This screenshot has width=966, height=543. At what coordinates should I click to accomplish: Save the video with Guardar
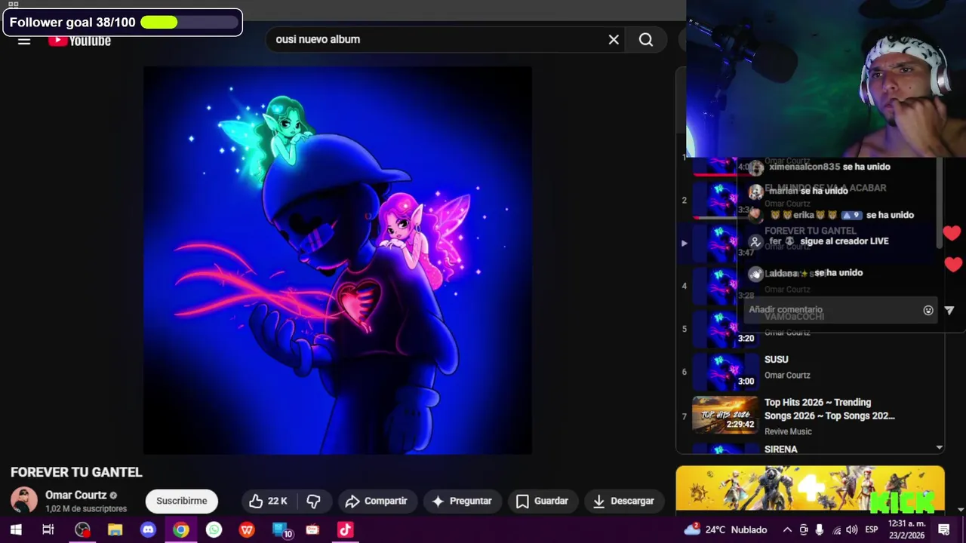[542, 501]
